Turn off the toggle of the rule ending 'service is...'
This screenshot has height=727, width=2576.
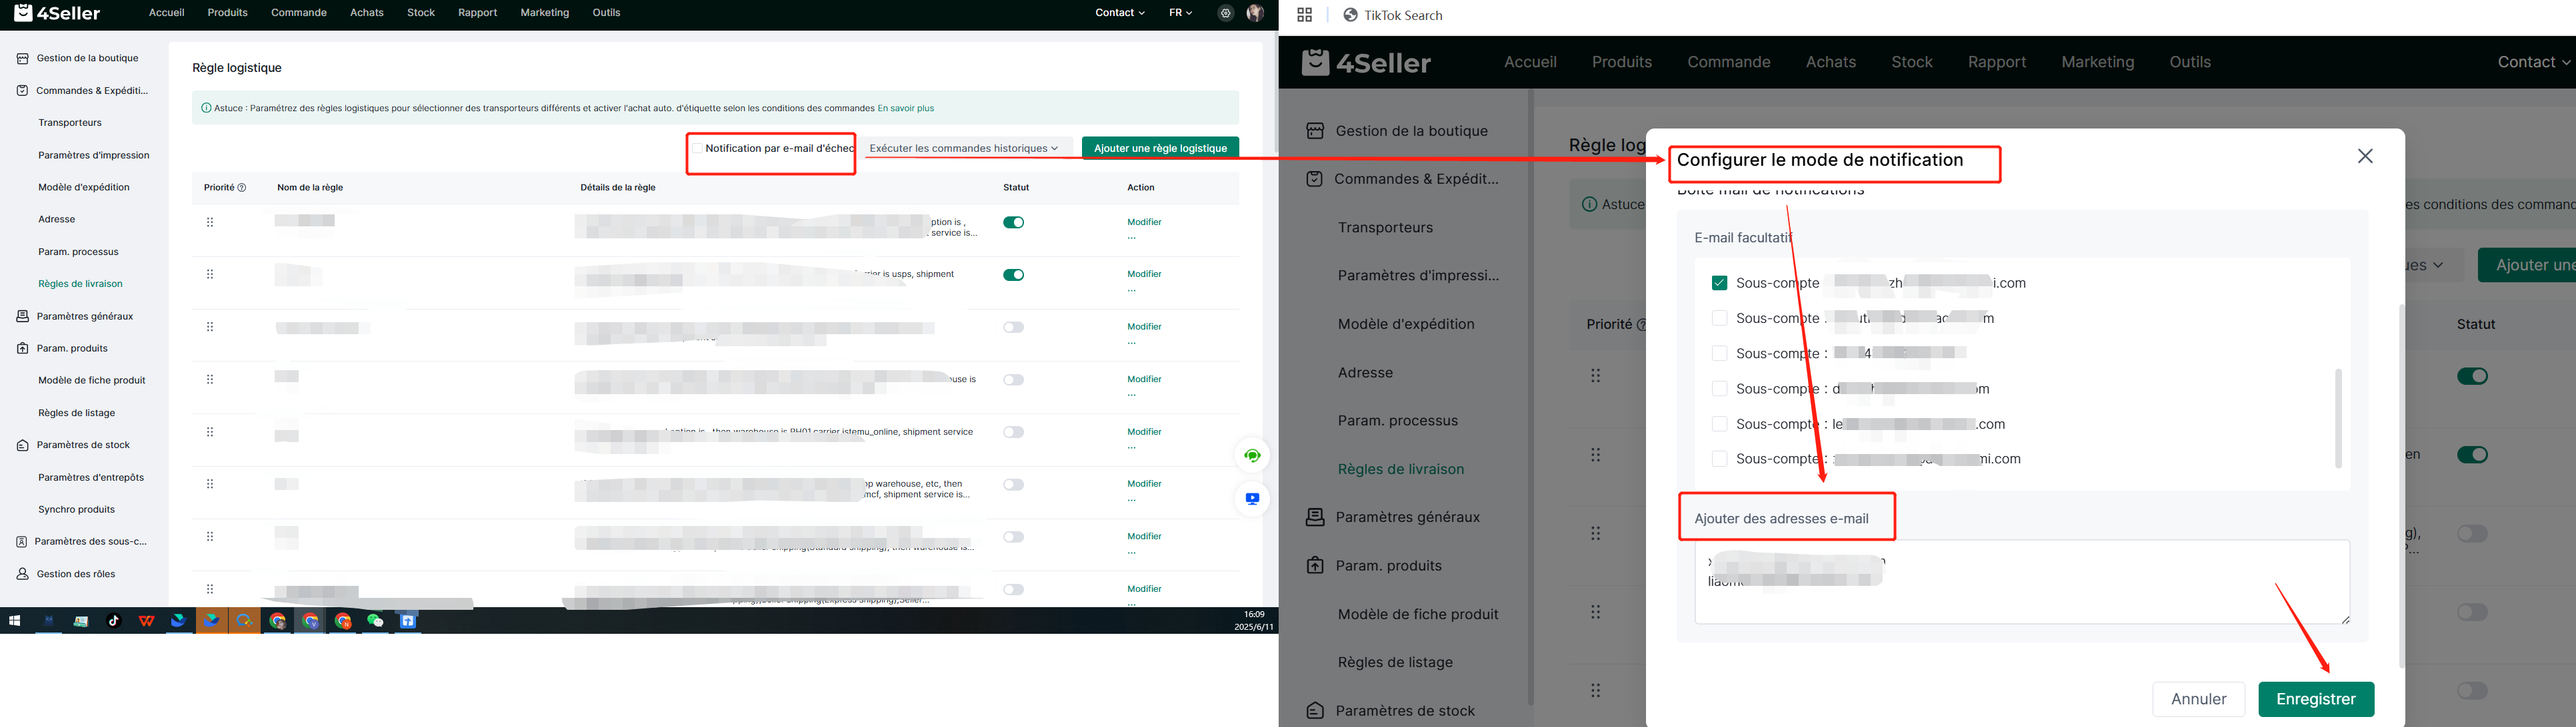(x=1014, y=222)
